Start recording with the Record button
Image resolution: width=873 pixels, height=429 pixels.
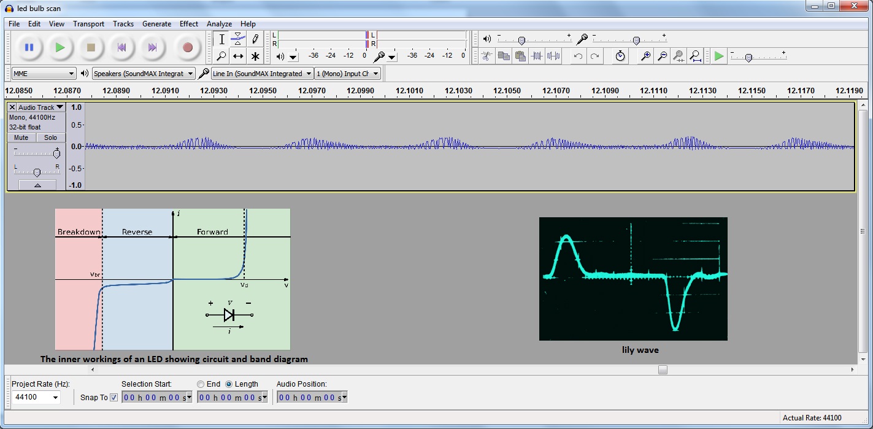click(188, 47)
